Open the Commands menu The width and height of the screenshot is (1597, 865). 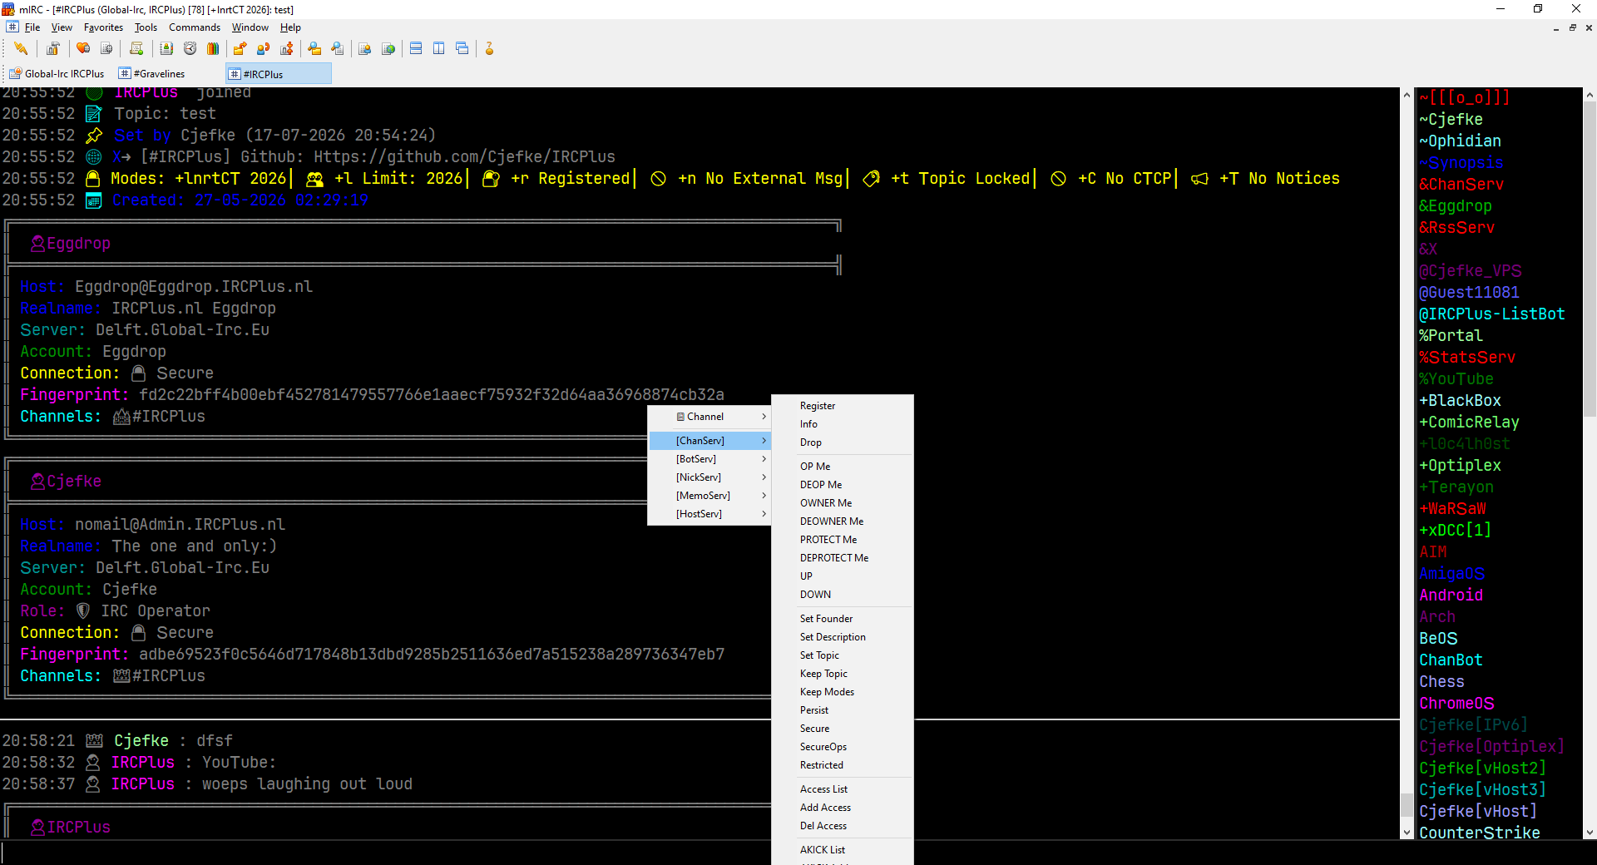tap(195, 27)
